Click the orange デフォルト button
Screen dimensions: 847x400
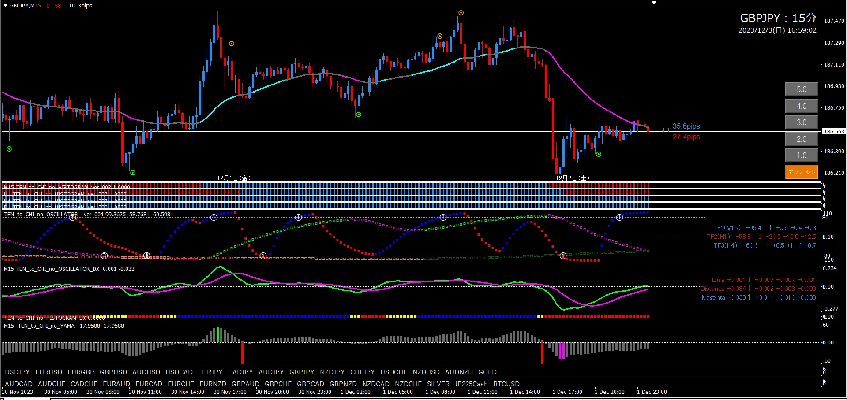point(802,172)
